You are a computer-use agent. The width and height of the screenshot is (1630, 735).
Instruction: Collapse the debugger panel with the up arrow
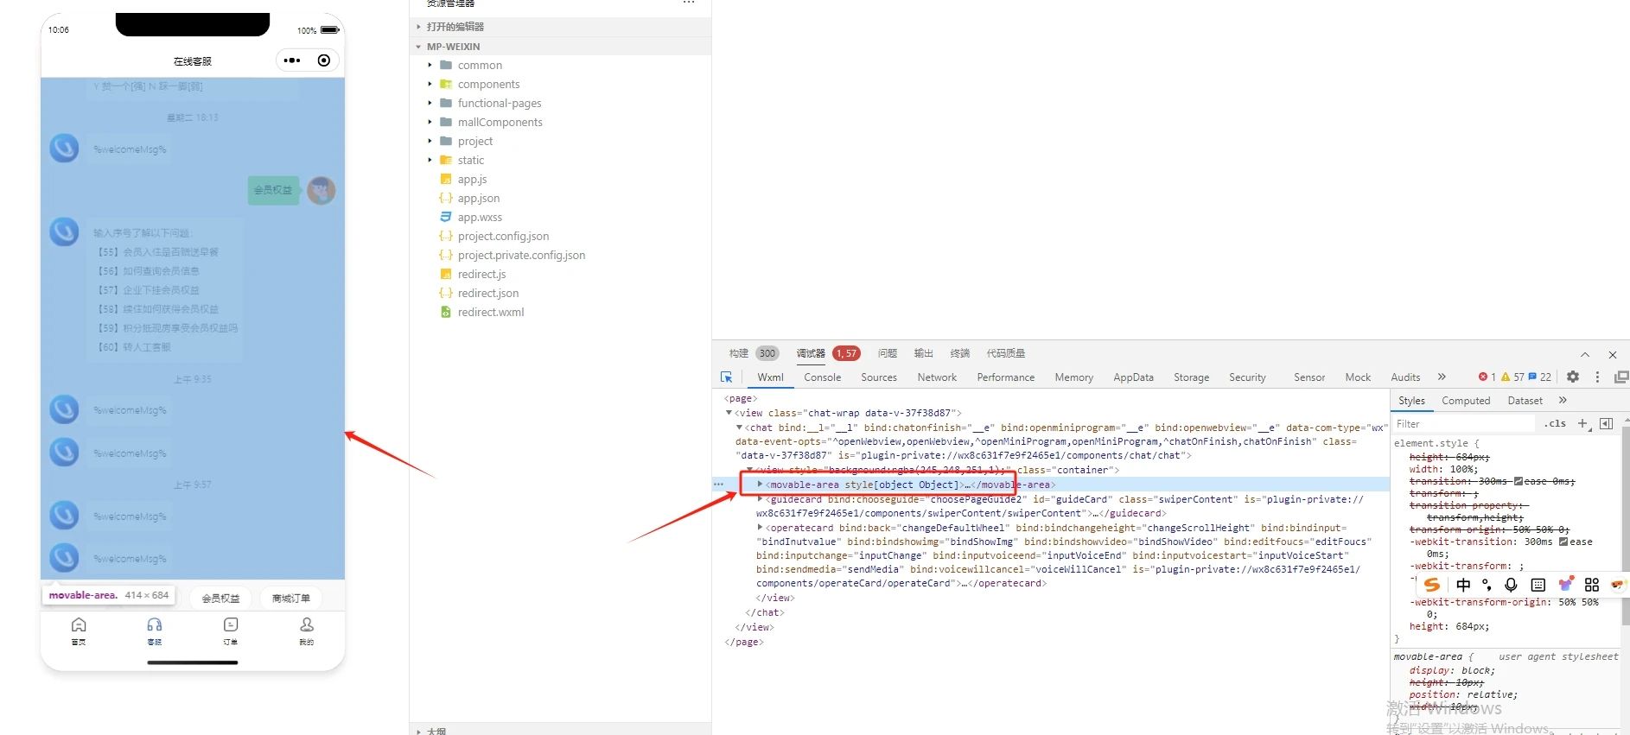click(1585, 354)
